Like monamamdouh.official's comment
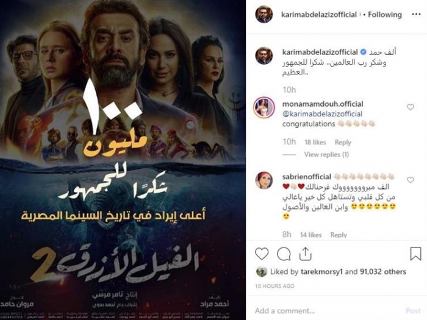The image size is (427, 320). (411, 107)
